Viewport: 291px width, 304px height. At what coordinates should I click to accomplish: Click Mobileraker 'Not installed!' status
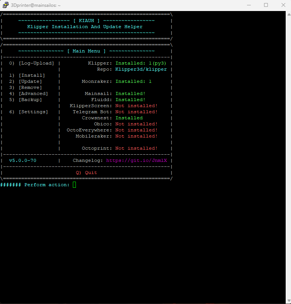pyautogui.click(x=137, y=136)
